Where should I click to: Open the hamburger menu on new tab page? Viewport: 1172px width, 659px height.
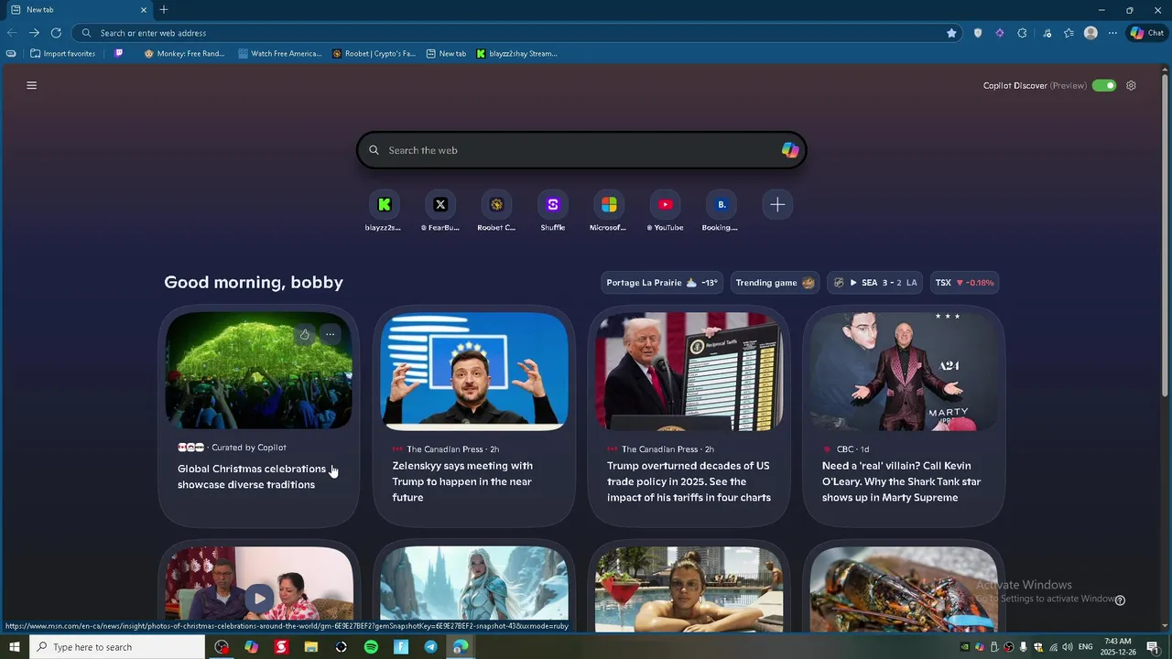[31, 85]
